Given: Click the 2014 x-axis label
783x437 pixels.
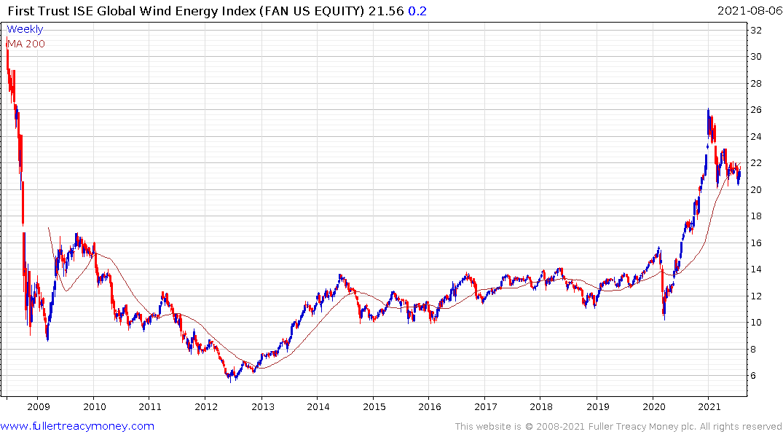Looking at the screenshot, I should tap(318, 406).
